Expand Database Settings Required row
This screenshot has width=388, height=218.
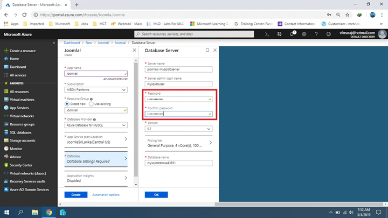96,159
